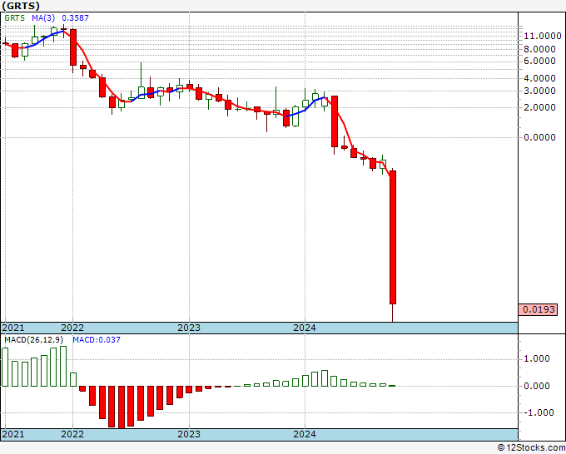
Task: Click the (GRTS) chart title
Action: (21, 6)
